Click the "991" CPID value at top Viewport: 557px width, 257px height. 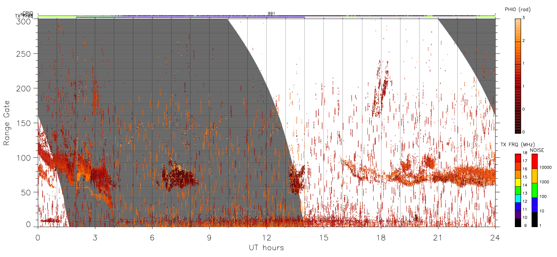pos(271,14)
